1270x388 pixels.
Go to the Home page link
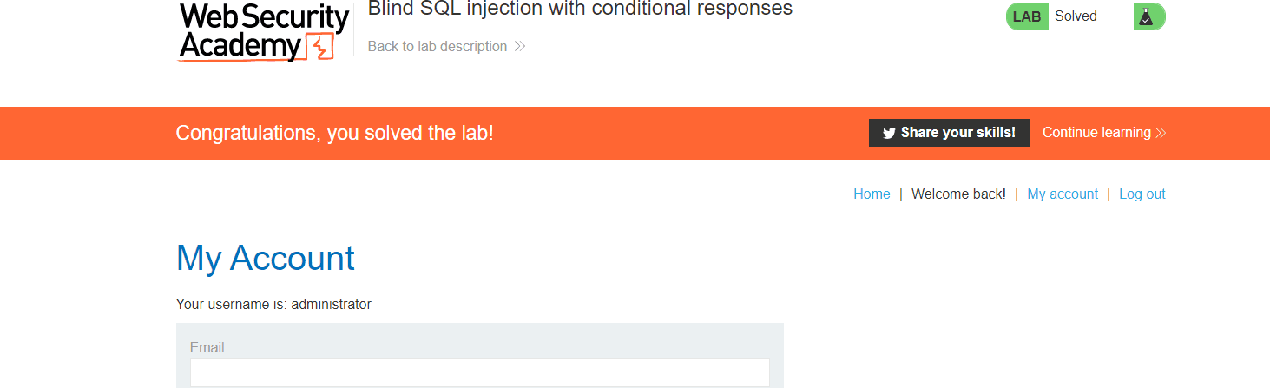click(x=872, y=194)
